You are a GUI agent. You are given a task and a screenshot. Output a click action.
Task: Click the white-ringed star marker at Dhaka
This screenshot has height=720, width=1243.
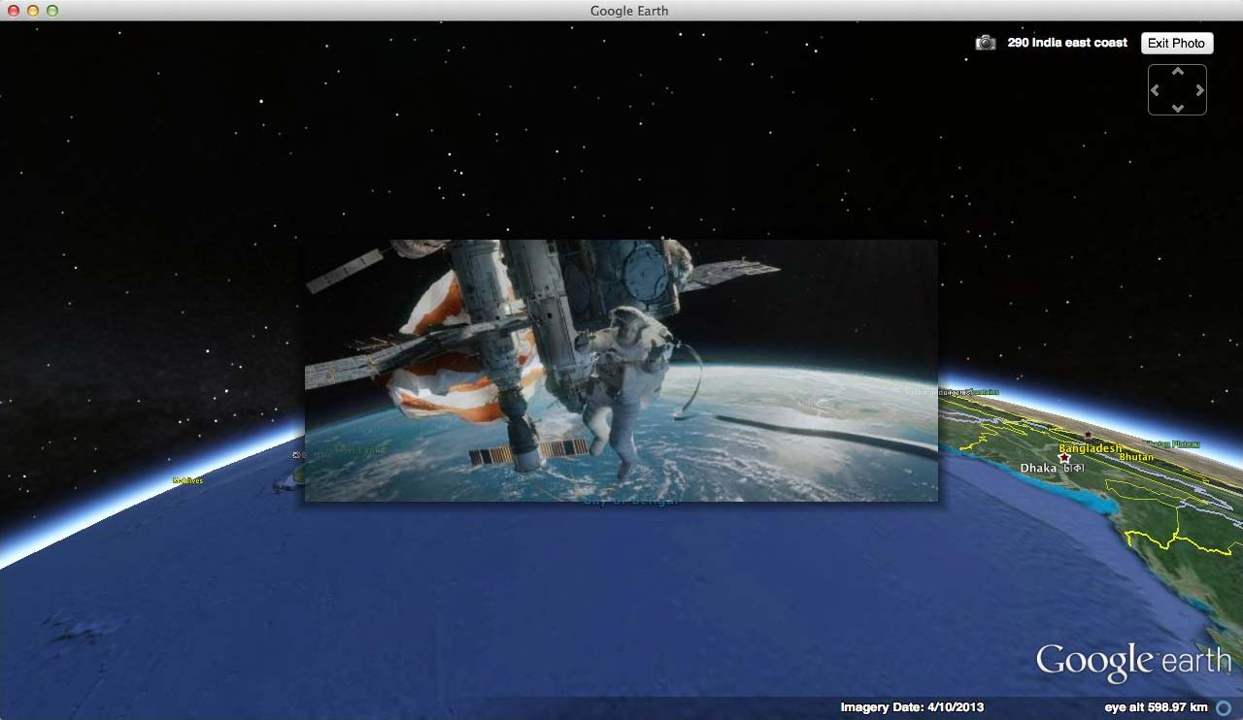[1064, 457]
